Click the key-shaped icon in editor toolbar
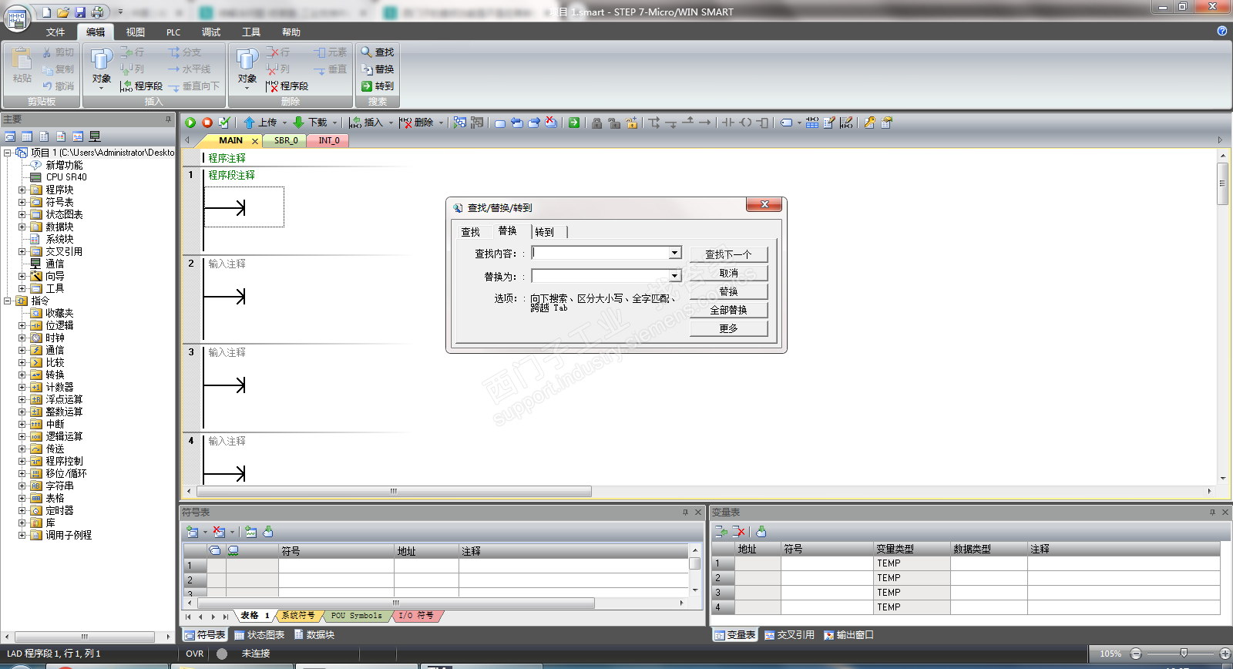Viewport: 1233px width, 669px height. [870, 123]
